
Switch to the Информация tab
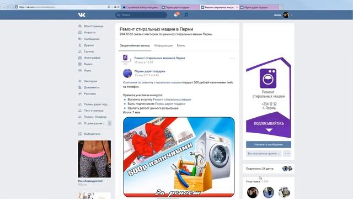click(x=163, y=45)
